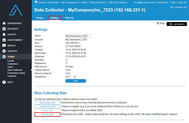
Task: Toggle the Registered checkbox
Action: click(67, 63)
